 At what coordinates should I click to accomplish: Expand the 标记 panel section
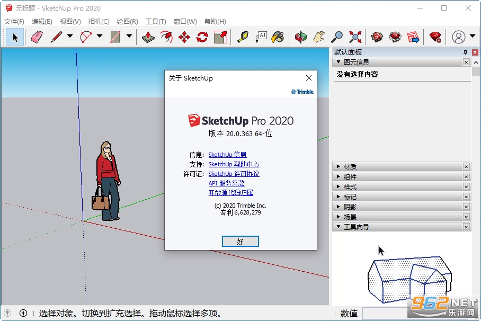point(339,197)
